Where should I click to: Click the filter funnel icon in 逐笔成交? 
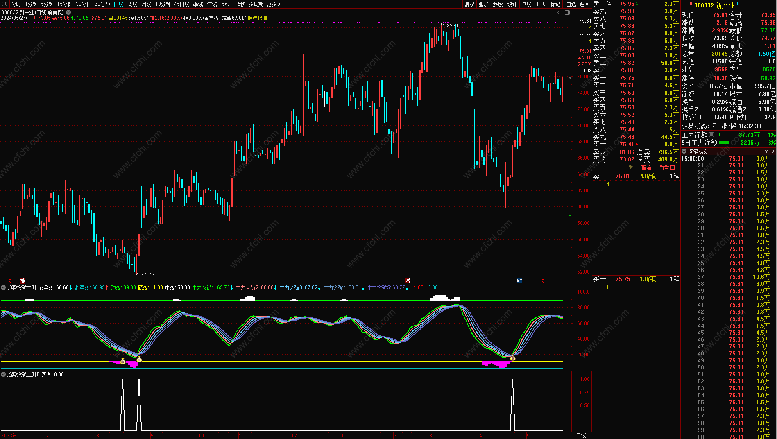(766, 152)
